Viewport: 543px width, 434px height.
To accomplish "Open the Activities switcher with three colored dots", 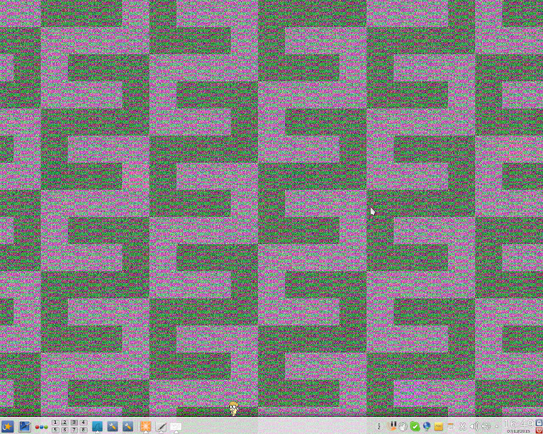I will pyautogui.click(x=41, y=427).
